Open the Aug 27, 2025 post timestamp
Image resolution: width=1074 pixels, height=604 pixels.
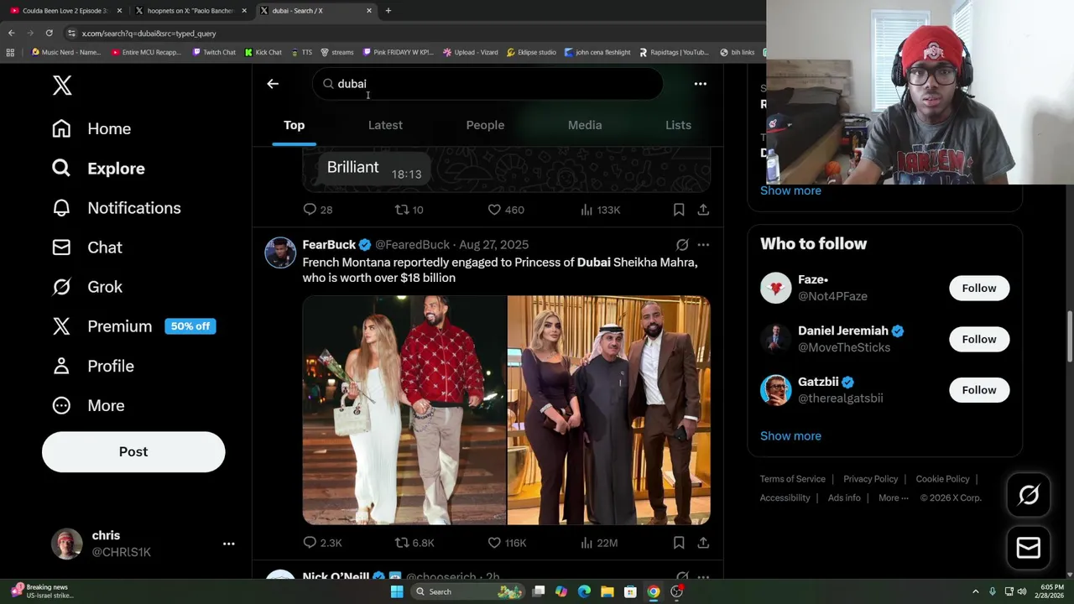pyautogui.click(x=493, y=245)
